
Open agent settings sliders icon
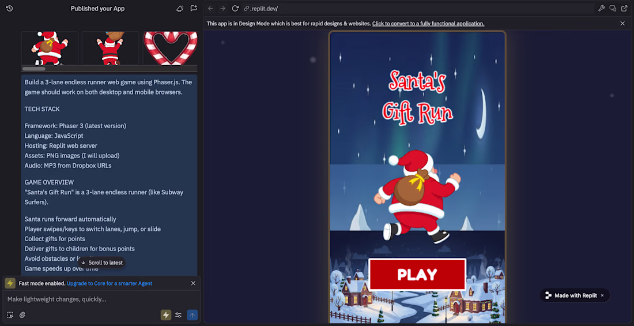tap(178, 315)
